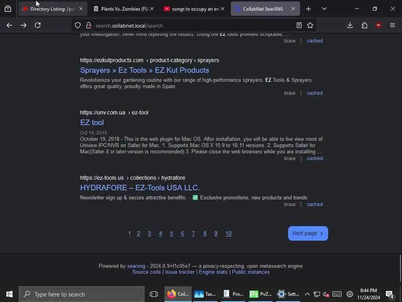This screenshot has width=402, height=302.
Task: Go to results page 10
Action: point(228,233)
